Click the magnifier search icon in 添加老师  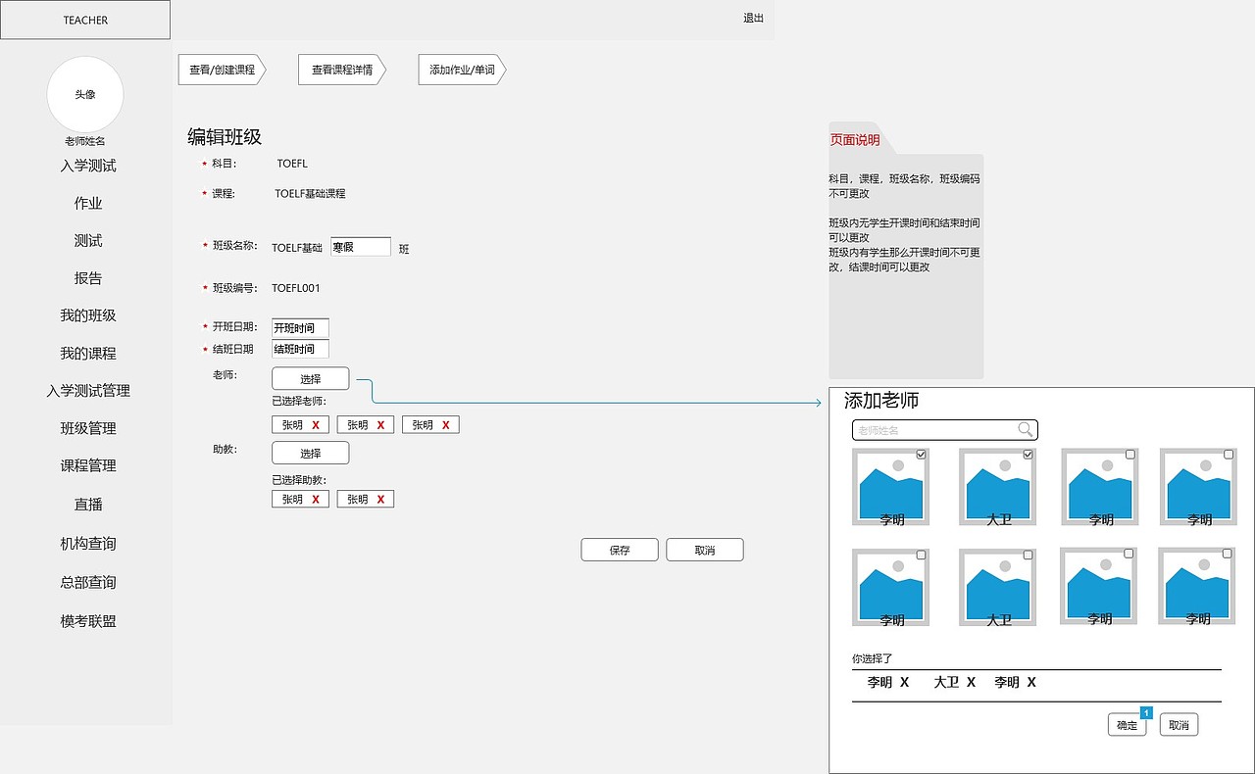point(1026,429)
